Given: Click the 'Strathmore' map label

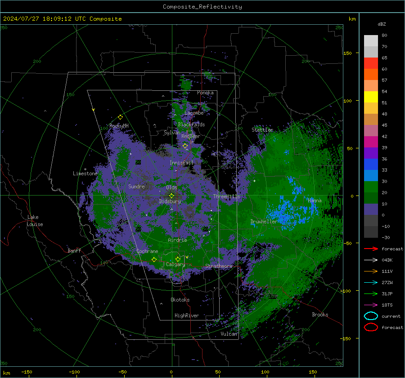Looking at the screenshot, I should click(219, 266).
